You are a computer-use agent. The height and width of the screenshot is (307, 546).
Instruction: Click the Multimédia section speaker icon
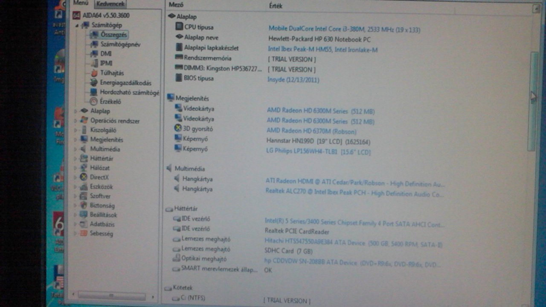pyautogui.click(x=169, y=168)
